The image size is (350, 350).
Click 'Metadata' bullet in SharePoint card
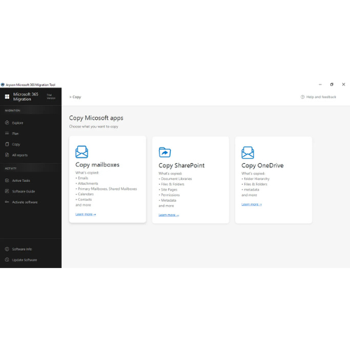[169, 200]
